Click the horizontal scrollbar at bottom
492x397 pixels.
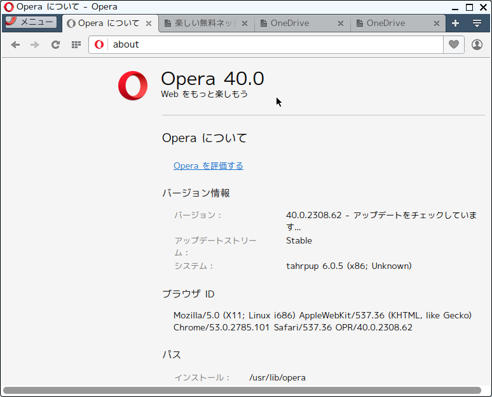pos(242,390)
